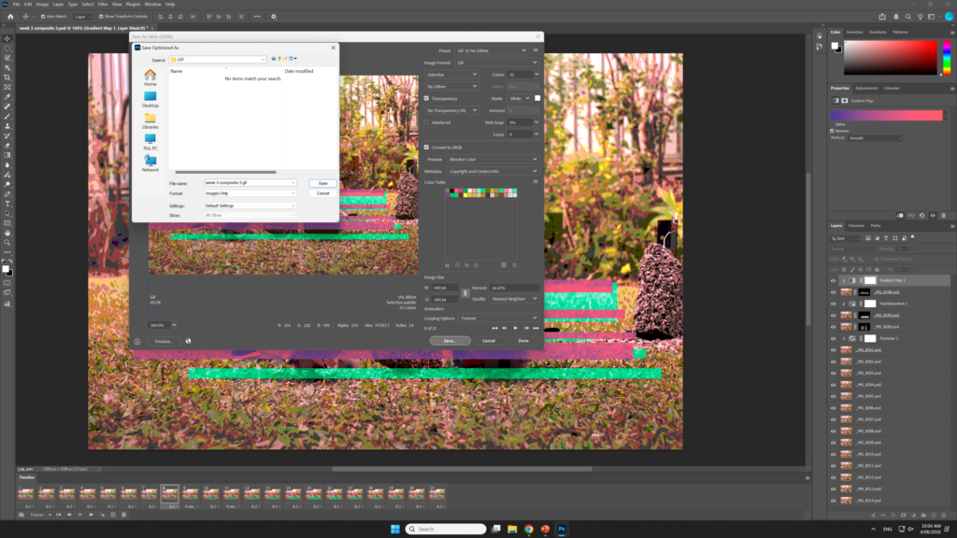Switch to the Channels tab
This screenshot has width=957, height=538.
coord(856,226)
